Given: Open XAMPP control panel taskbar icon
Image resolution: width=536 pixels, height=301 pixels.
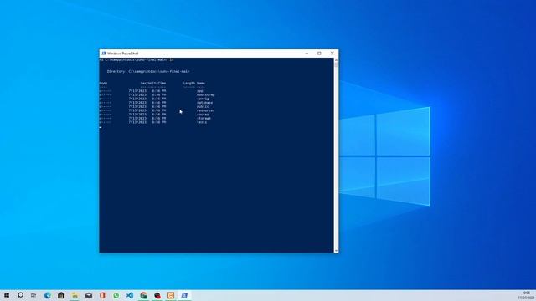Looking at the screenshot, I should [171, 295].
